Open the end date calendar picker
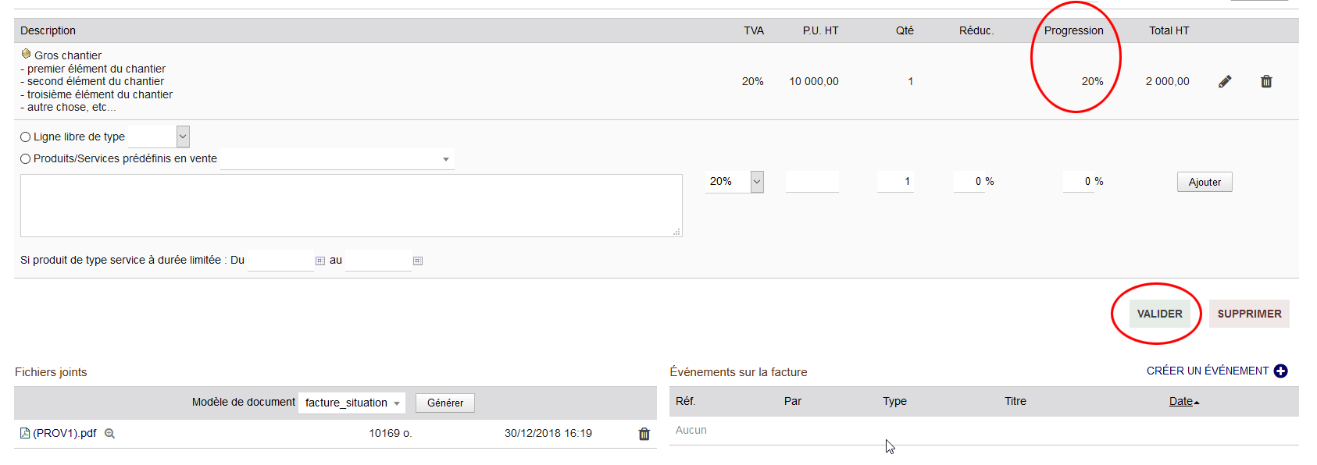Viewport: 1317px width, 465px height. [418, 261]
